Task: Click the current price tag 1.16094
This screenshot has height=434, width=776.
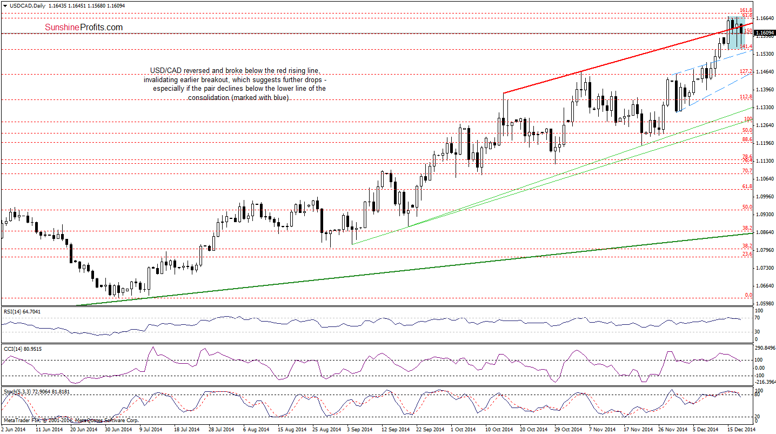Action: (x=765, y=33)
